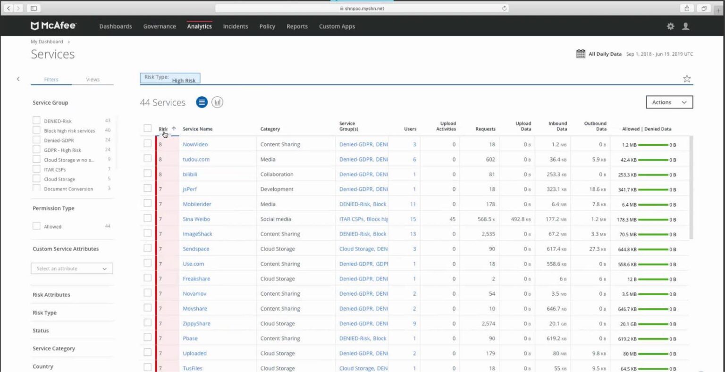
Task: Expand the Country filter section
Action: [x=43, y=366]
